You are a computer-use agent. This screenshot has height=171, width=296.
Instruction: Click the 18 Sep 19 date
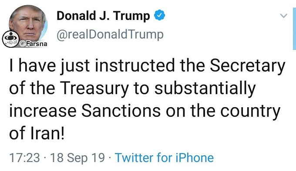coord(77,158)
